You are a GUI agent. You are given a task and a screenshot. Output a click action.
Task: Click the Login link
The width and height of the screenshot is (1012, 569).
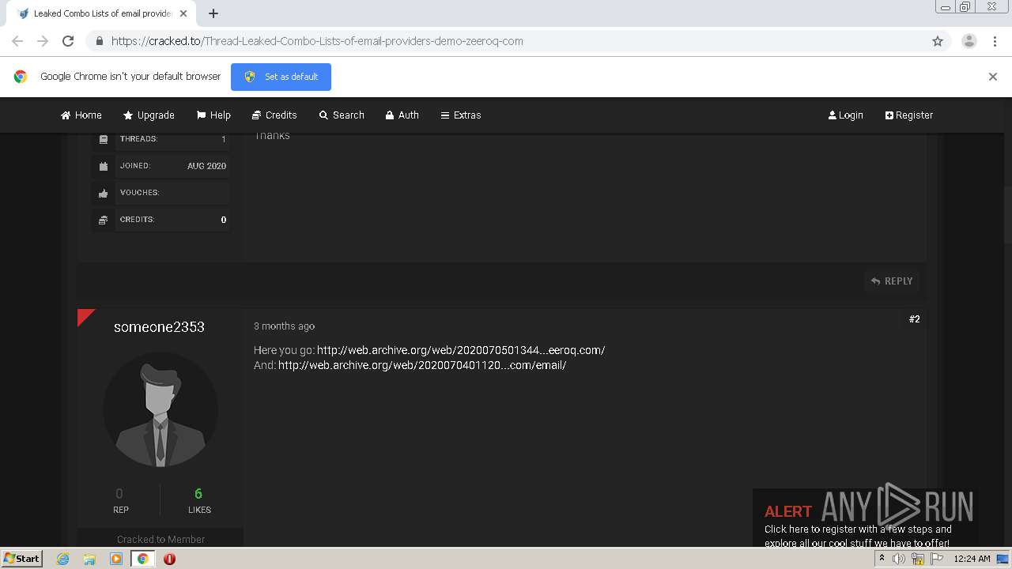click(845, 115)
